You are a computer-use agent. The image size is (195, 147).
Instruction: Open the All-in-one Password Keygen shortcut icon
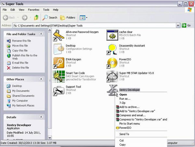[x=59, y=35]
